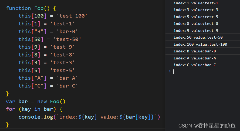240x131 pixels.
Task: Click code line this[5] = 'test-5'
Action: 46,70
